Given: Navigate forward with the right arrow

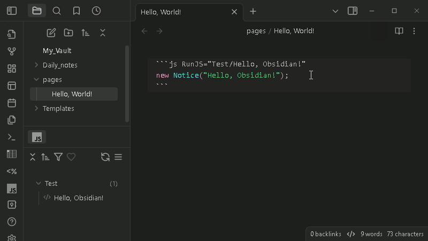Looking at the screenshot, I should (x=159, y=31).
